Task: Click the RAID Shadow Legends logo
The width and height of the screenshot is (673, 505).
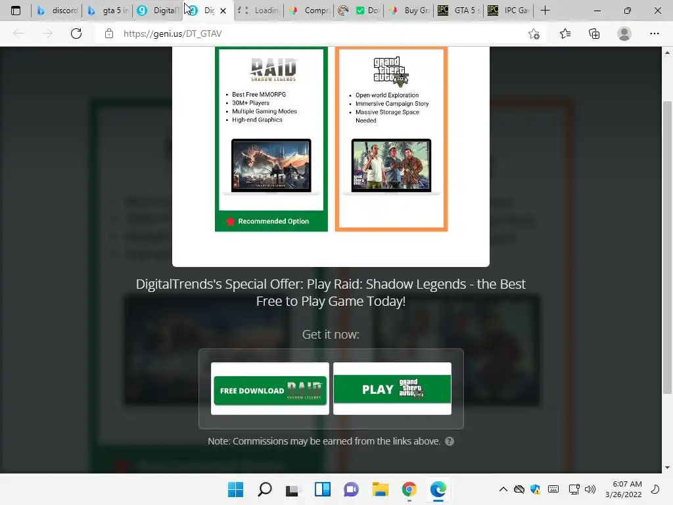Action: tap(273, 69)
